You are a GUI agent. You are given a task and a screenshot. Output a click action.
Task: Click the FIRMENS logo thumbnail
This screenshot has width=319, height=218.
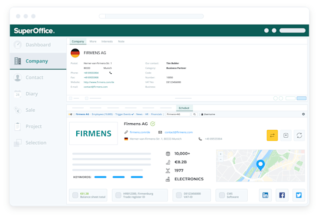tap(93, 133)
